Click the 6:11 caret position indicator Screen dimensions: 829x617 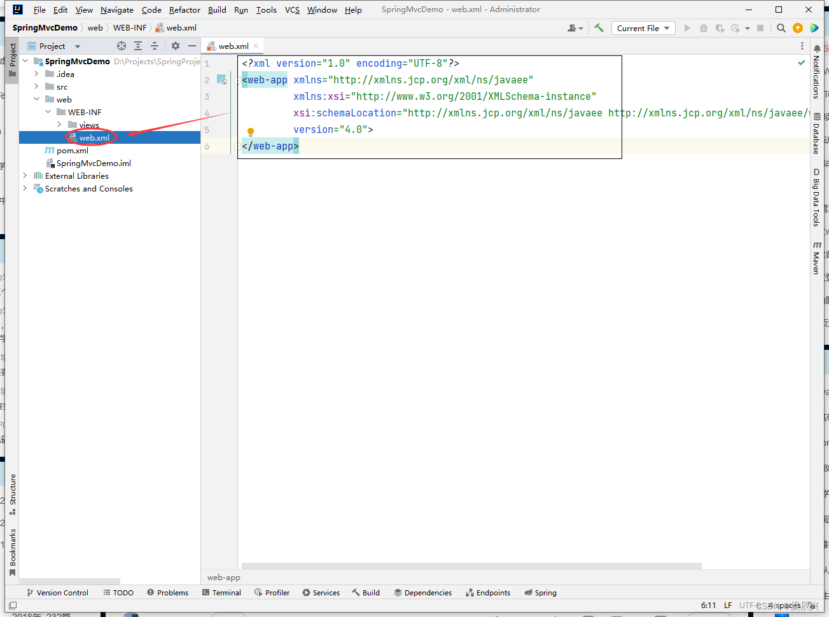click(x=708, y=606)
